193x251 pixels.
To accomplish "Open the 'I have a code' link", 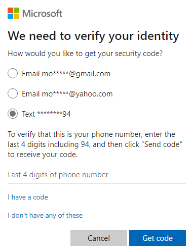I will point(28,197).
